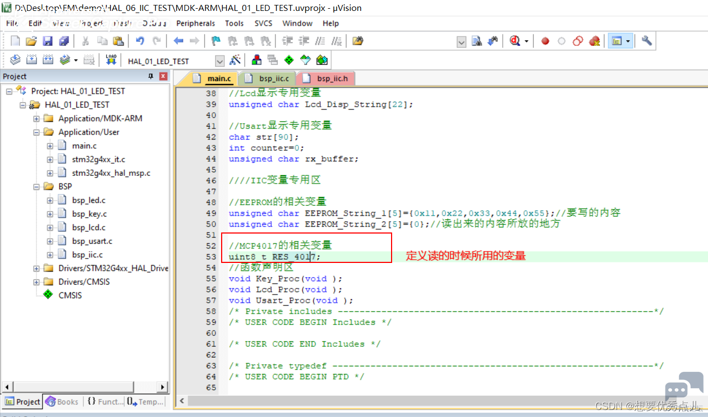Click the Find document search icon
708x417 pixels.
[477, 41]
